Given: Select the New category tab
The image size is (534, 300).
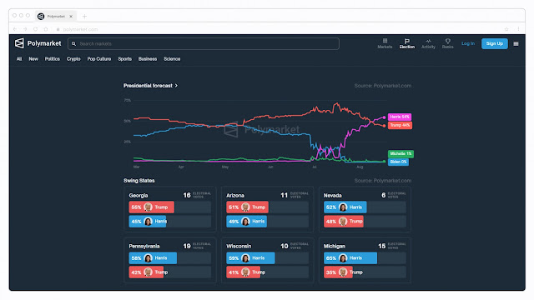Looking at the screenshot, I should coord(33,59).
